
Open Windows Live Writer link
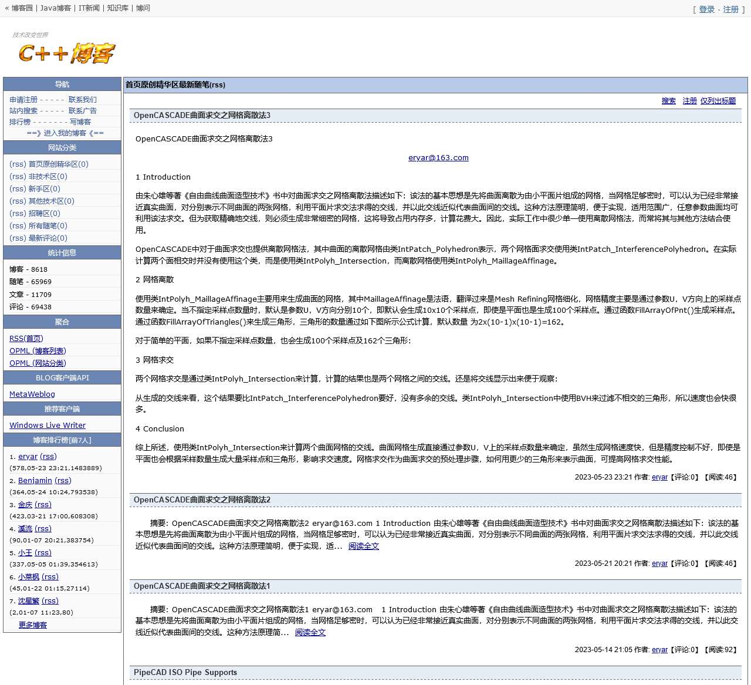click(x=48, y=426)
